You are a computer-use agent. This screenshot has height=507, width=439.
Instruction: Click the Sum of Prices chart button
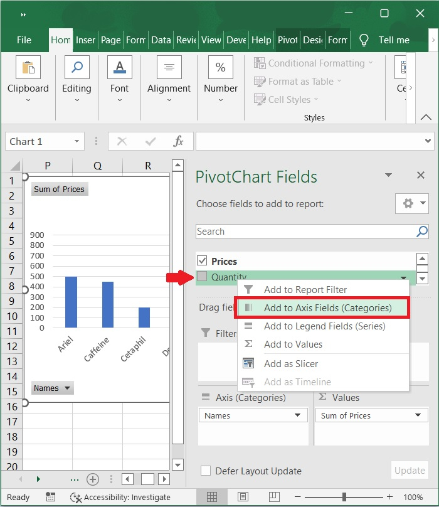pos(60,189)
